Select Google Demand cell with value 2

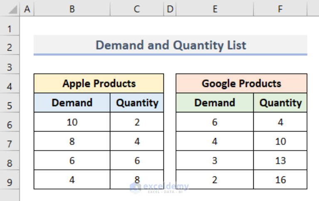click(x=215, y=179)
